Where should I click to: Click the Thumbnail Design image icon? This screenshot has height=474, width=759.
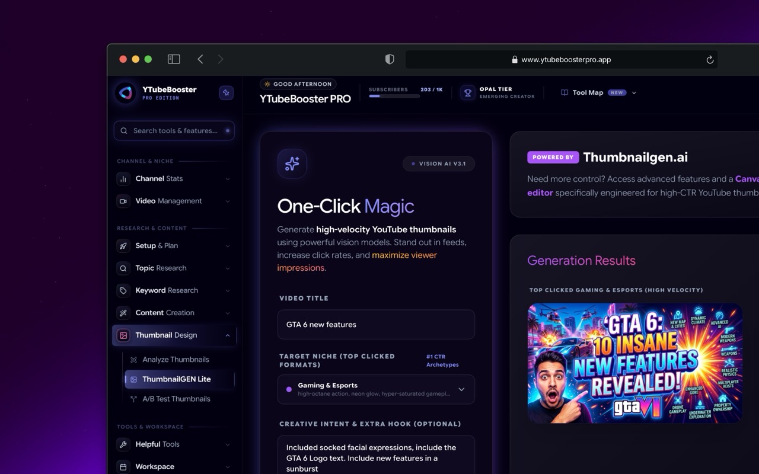click(123, 335)
